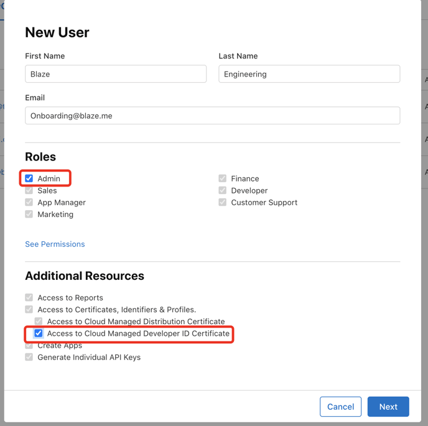428x426 pixels.
Task: Toggle the Create Apps checkbox
Action: [x=29, y=345]
